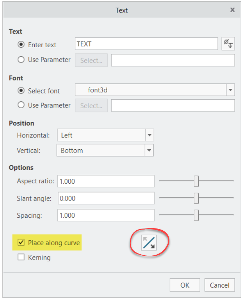Close the Text dialog with the X
The width and height of the screenshot is (243, 299).
pos(232,10)
